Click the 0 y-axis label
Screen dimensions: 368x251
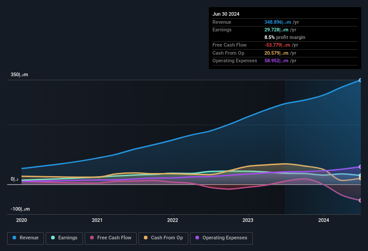point(14,179)
